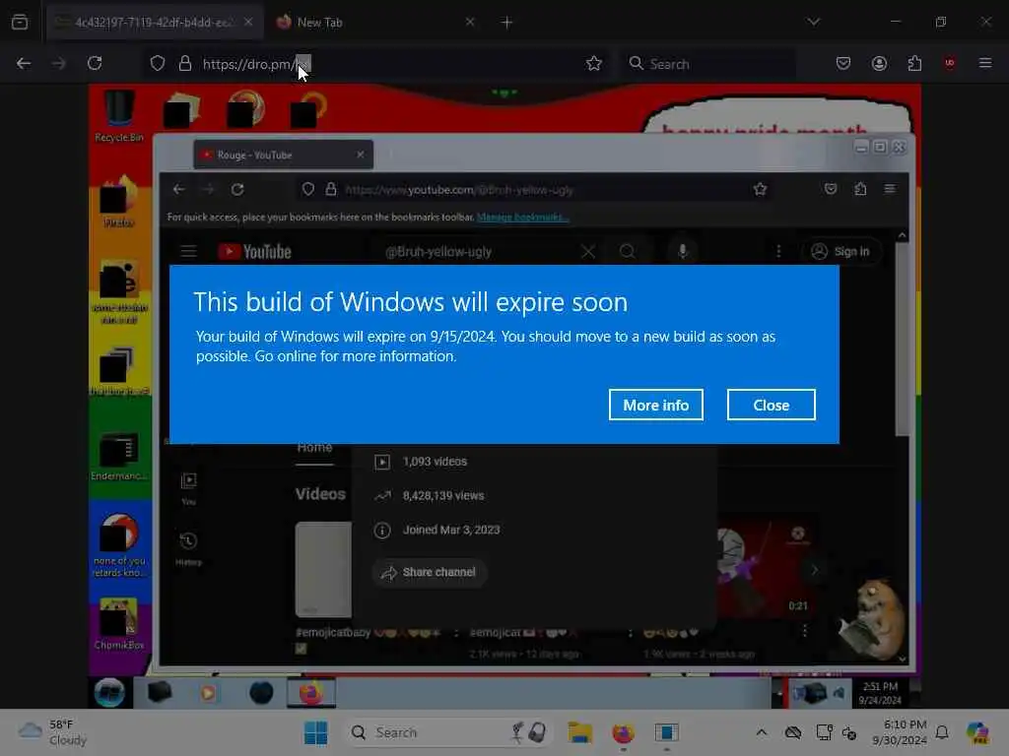Click remote desktop Start orb
1009x756 pixels.
[110, 693]
